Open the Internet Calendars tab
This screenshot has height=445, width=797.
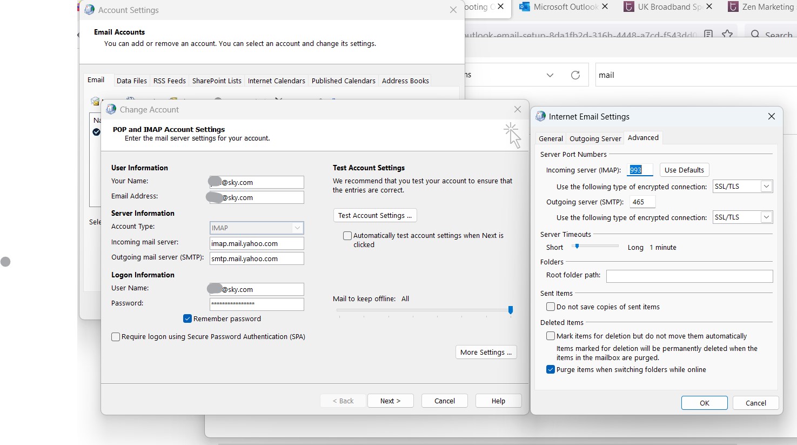[x=276, y=81]
